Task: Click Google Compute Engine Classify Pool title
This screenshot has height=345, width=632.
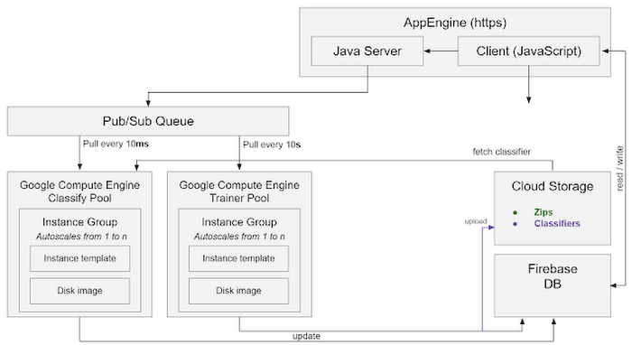Action: 79,191
